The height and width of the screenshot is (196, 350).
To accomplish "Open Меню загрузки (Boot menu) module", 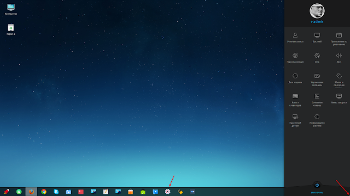I will (x=339, y=99).
